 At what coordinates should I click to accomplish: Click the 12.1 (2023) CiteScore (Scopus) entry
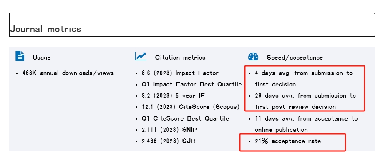[191, 107]
